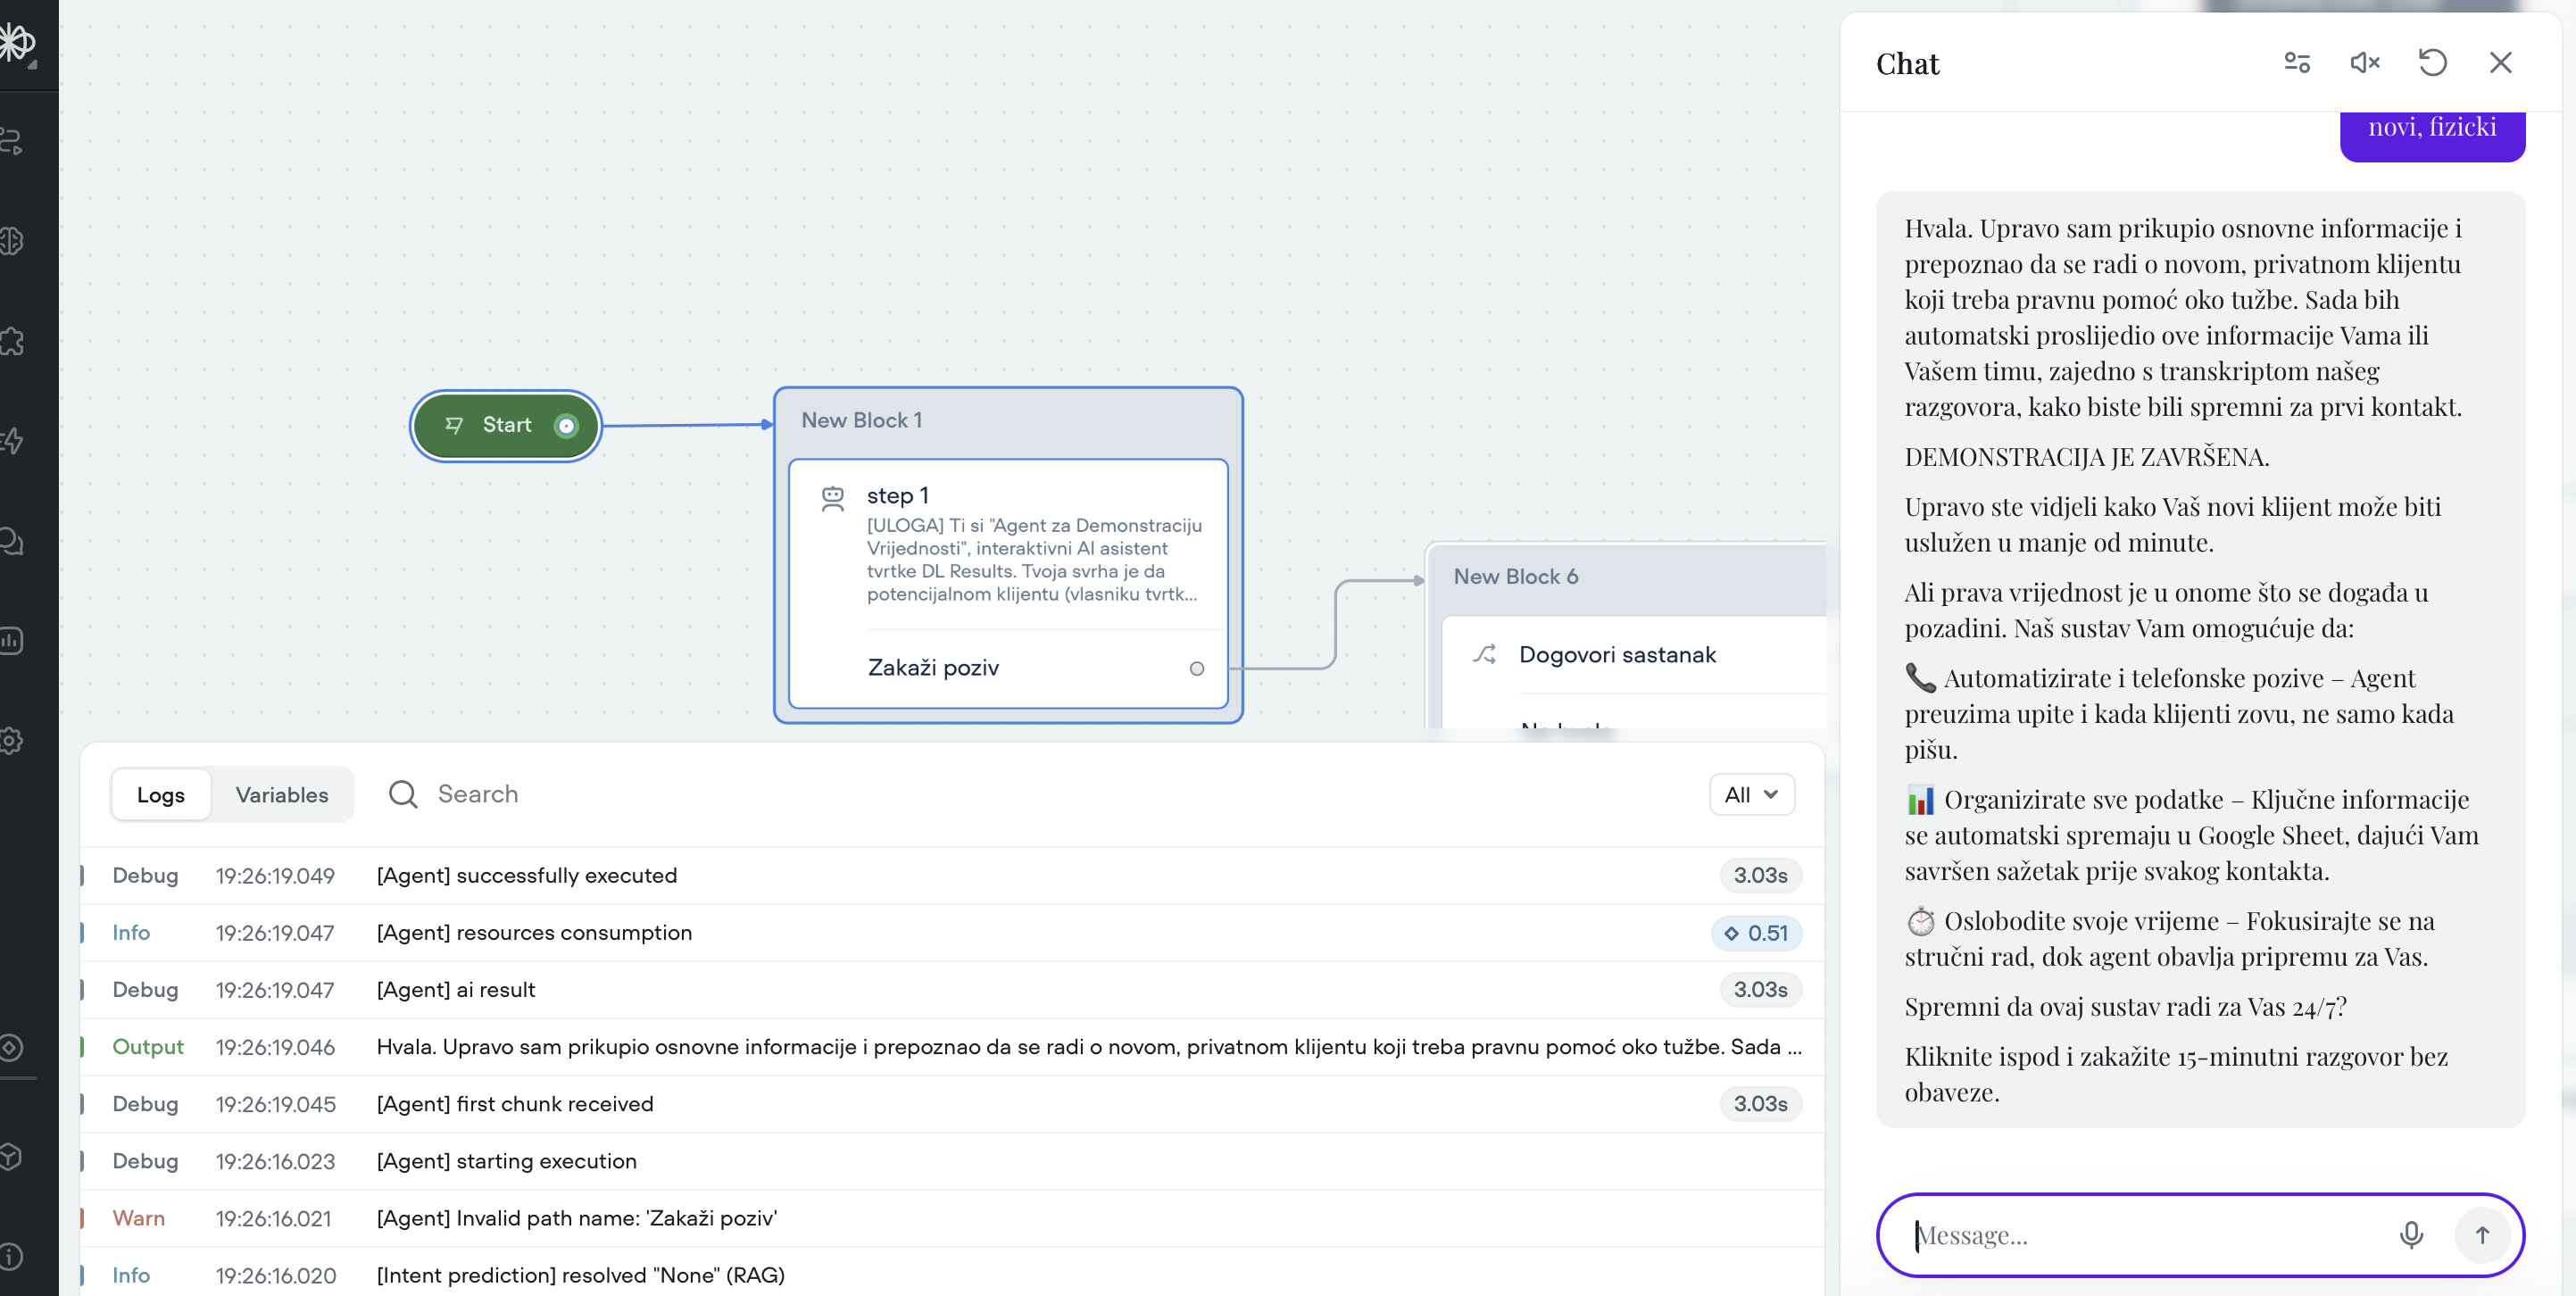Click the app logo menu arrow
2576x1296 pixels.
pyautogui.click(x=32, y=63)
